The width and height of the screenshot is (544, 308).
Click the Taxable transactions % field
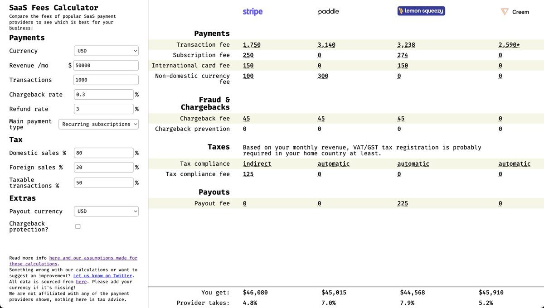point(104,183)
